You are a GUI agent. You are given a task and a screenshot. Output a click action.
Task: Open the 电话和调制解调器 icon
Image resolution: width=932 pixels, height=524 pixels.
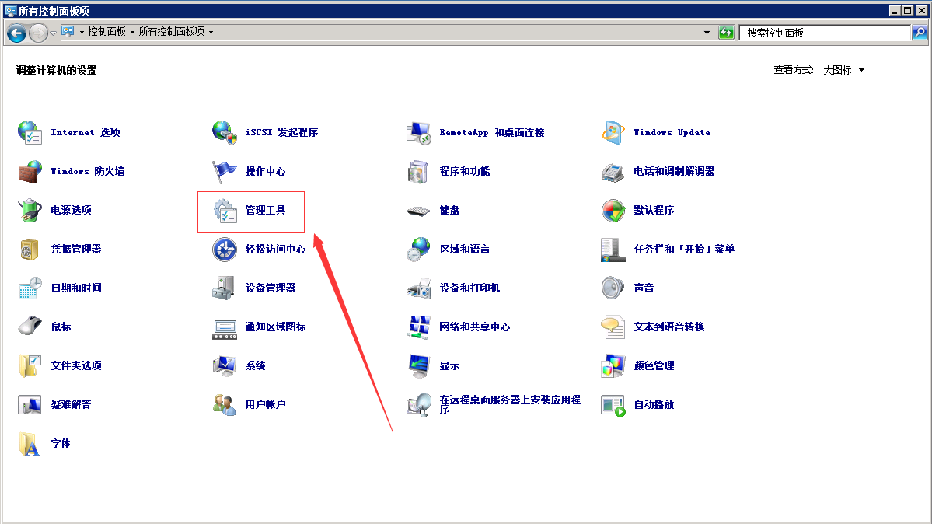coord(613,171)
